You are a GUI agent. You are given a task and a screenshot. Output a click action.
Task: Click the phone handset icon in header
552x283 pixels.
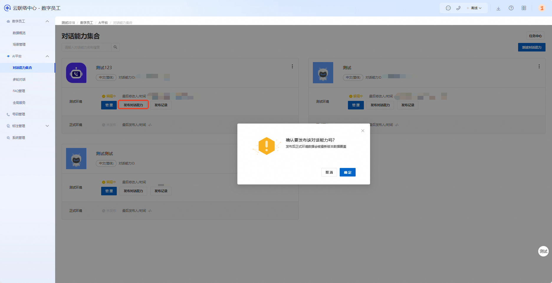(458, 8)
